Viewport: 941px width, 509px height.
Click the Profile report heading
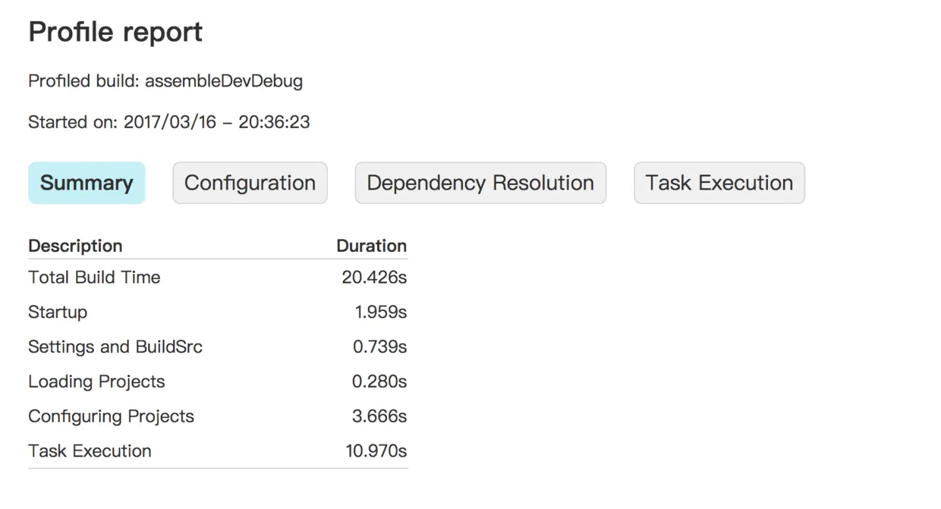(x=115, y=33)
